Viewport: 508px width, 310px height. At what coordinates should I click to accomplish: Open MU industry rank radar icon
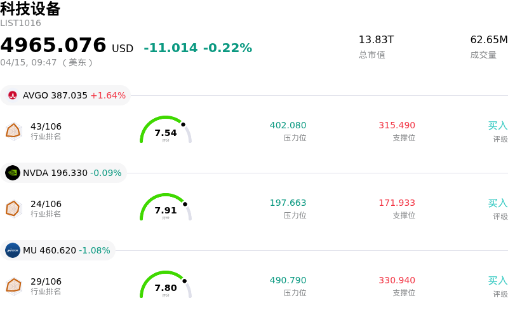(x=13, y=286)
